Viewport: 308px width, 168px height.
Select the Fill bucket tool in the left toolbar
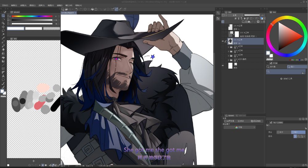(3, 58)
